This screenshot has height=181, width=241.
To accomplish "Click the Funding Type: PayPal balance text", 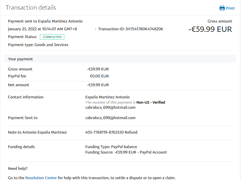I will 111,147.
